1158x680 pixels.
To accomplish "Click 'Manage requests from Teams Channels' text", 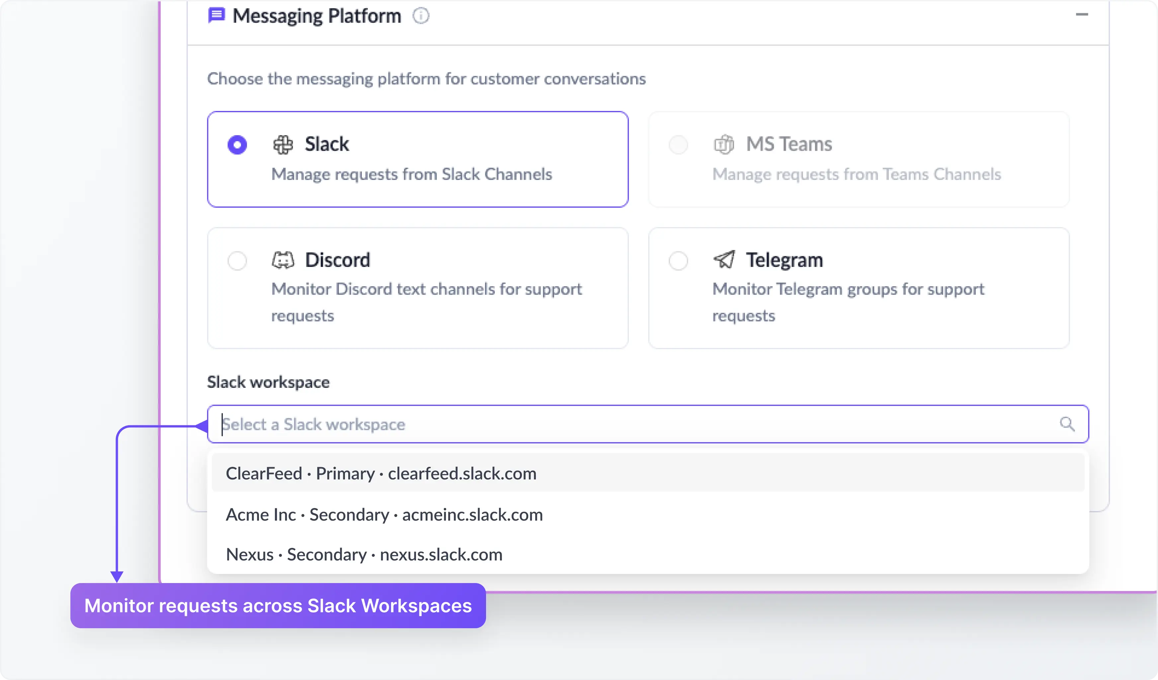I will point(857,175).
